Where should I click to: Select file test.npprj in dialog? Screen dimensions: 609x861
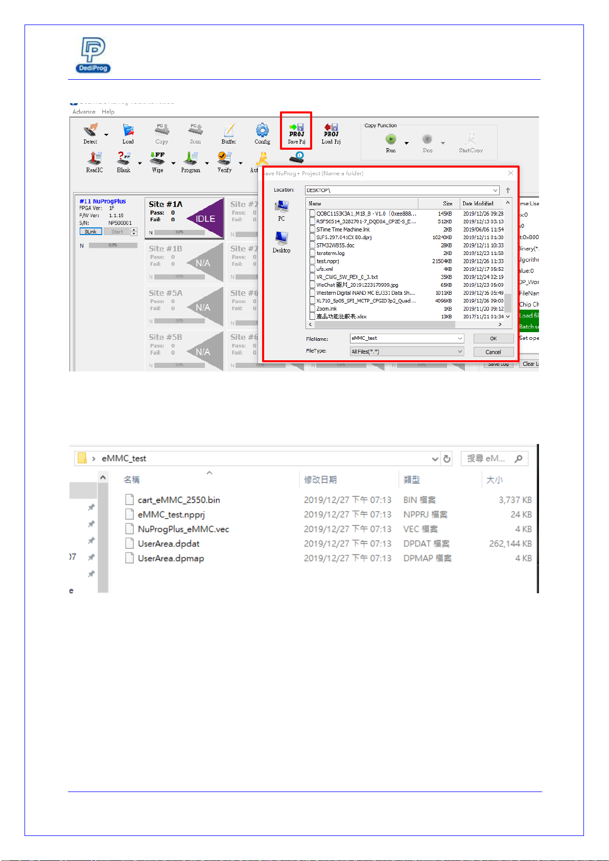click(327, 261)
